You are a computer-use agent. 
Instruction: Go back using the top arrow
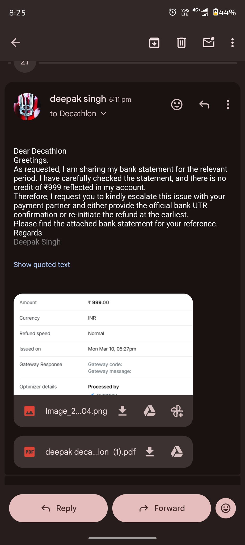point(16,43)
